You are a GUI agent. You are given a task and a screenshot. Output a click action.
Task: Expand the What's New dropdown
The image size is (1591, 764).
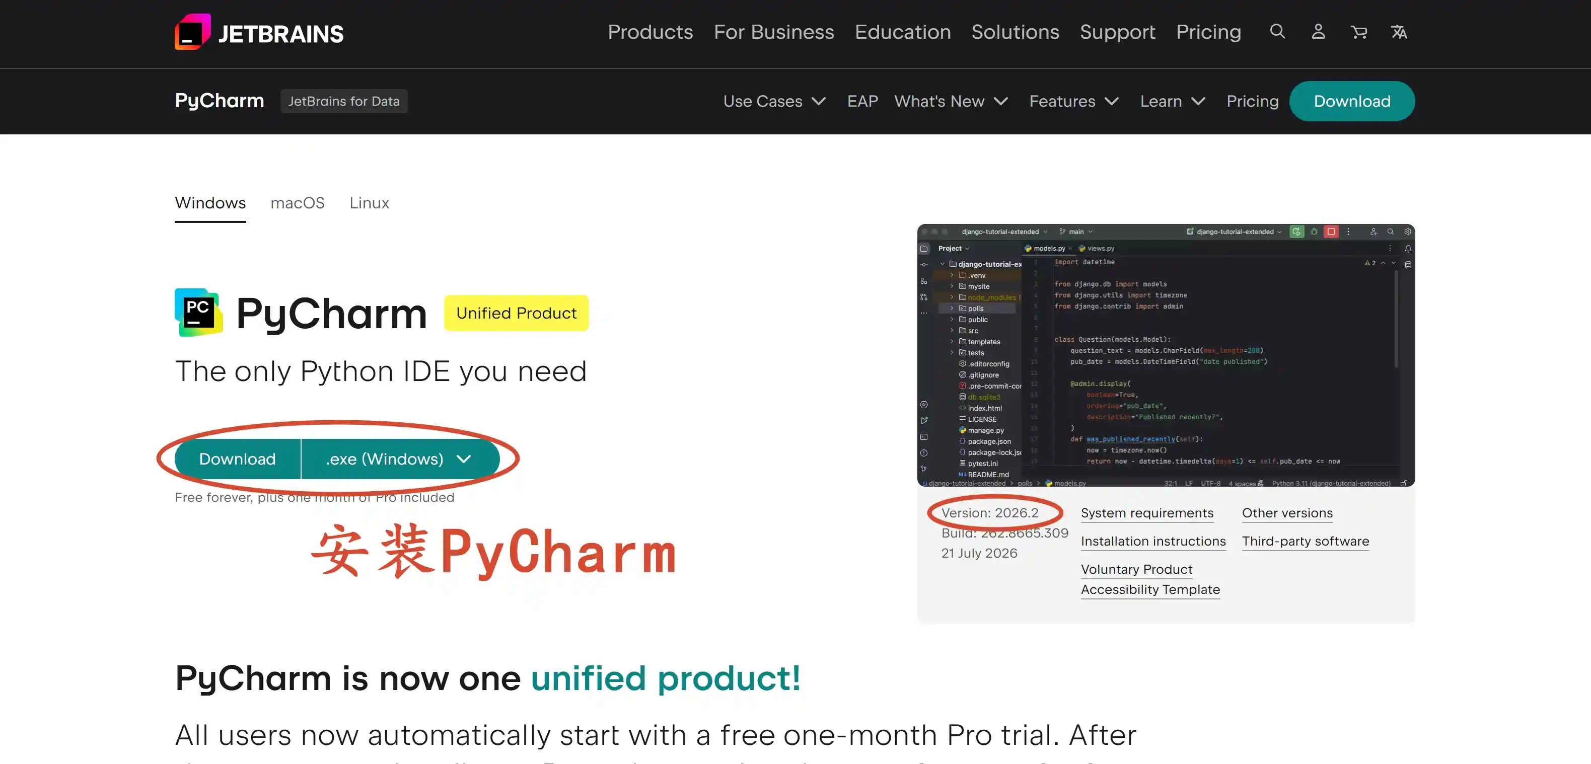point(951,101)
